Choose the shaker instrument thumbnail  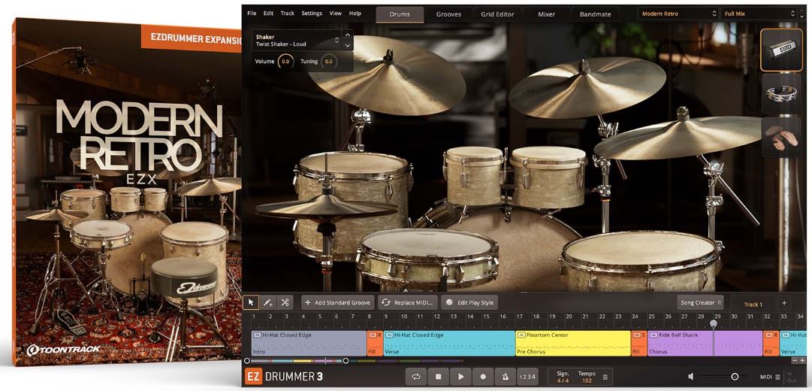781,50
